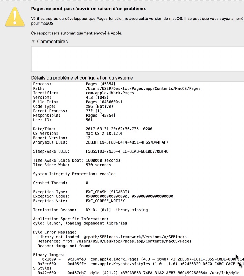This screenshot has height=276, width=244.
Task: Click 'Time Awake Since Boot: 1600000 seconds'
Action: pyautogui.click(x=77, y=160)
